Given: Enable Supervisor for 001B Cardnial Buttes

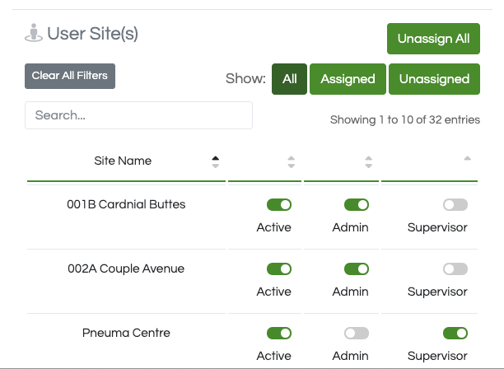Looking at the screenshot, I should tap(455, 205).
